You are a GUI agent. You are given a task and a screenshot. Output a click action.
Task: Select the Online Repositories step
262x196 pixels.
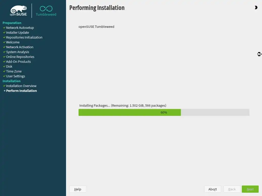pyautogui.click(x=20, y=57)
